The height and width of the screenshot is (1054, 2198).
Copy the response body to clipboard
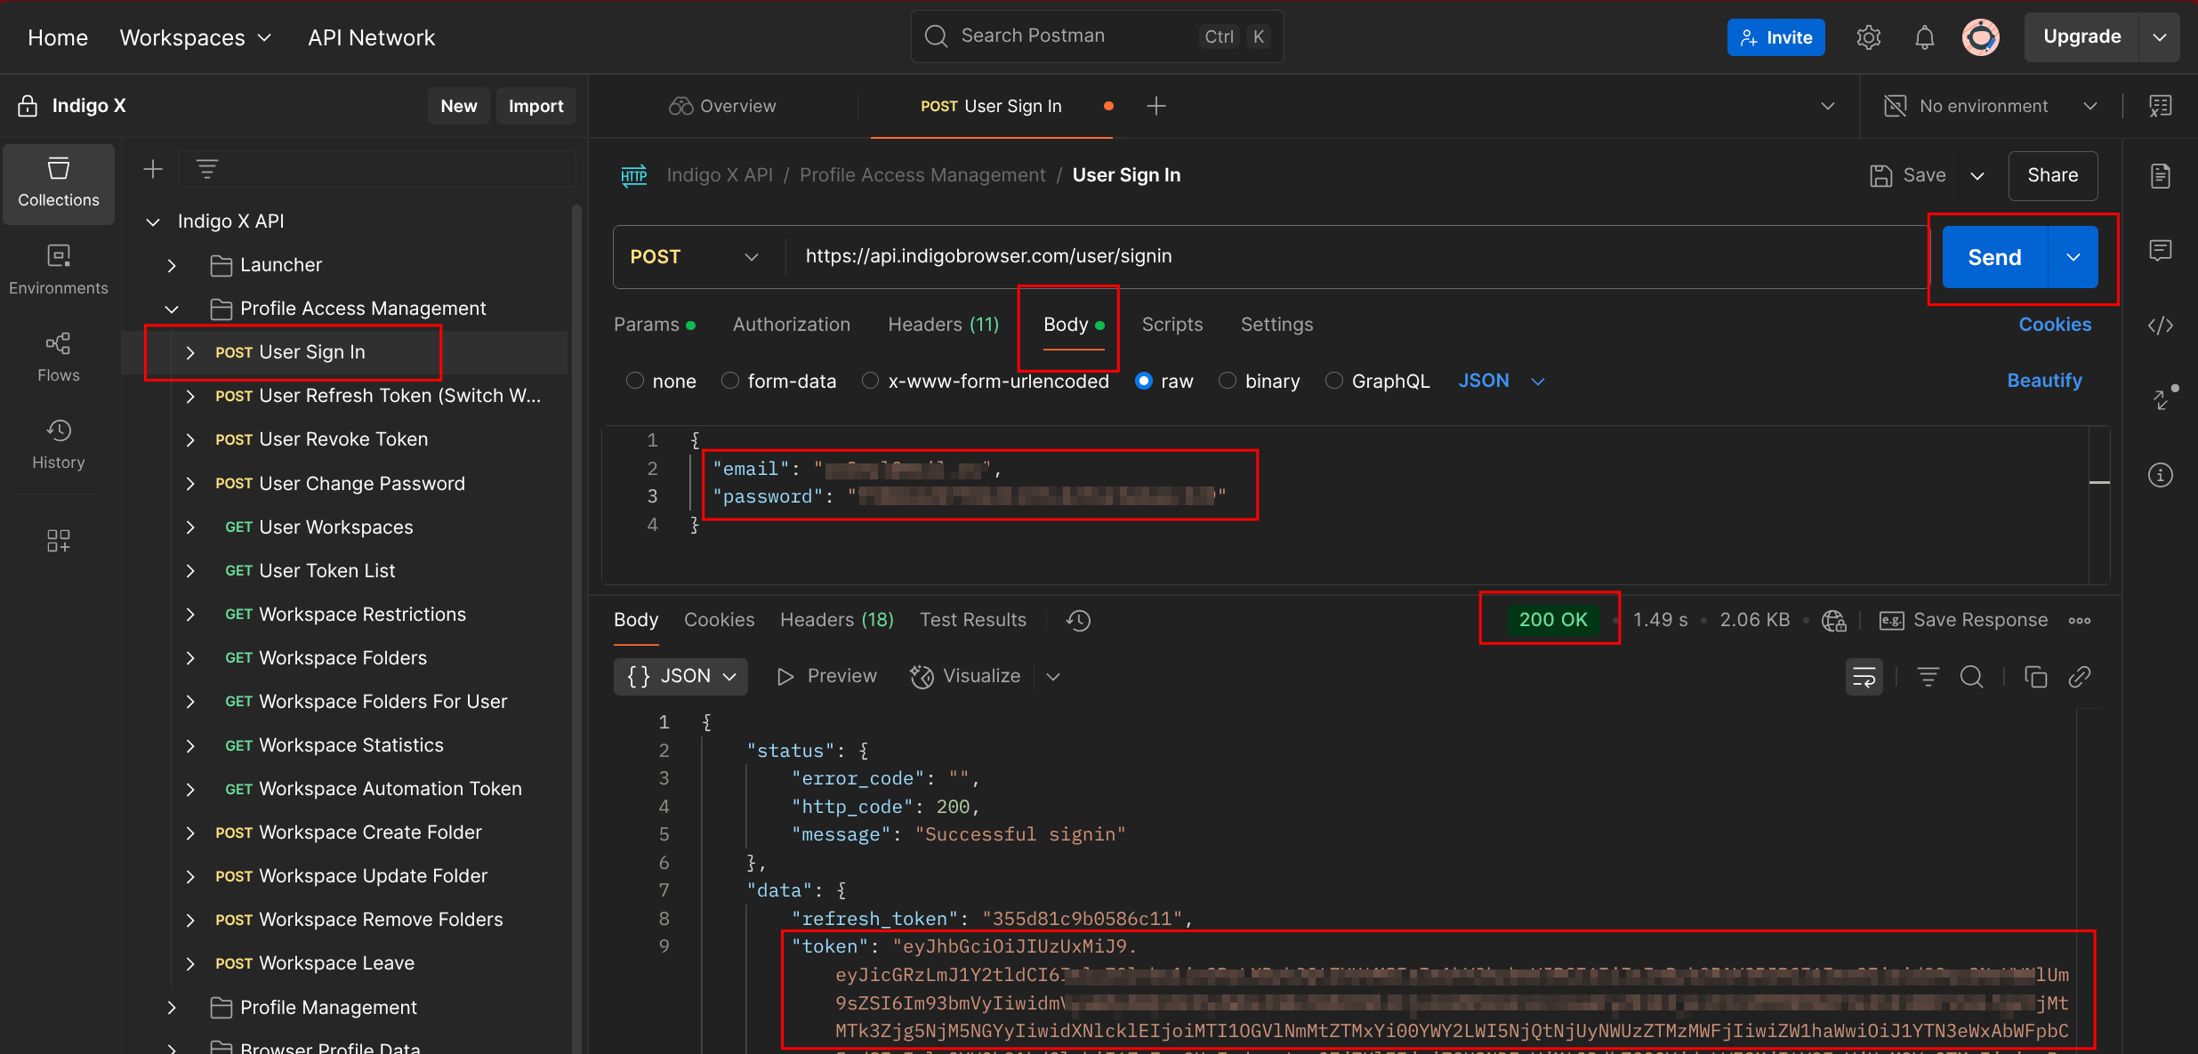[x=2035, y=677]
